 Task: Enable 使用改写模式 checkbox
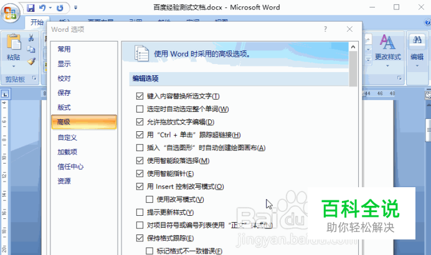pyautogui.click(x=149, y=199)
